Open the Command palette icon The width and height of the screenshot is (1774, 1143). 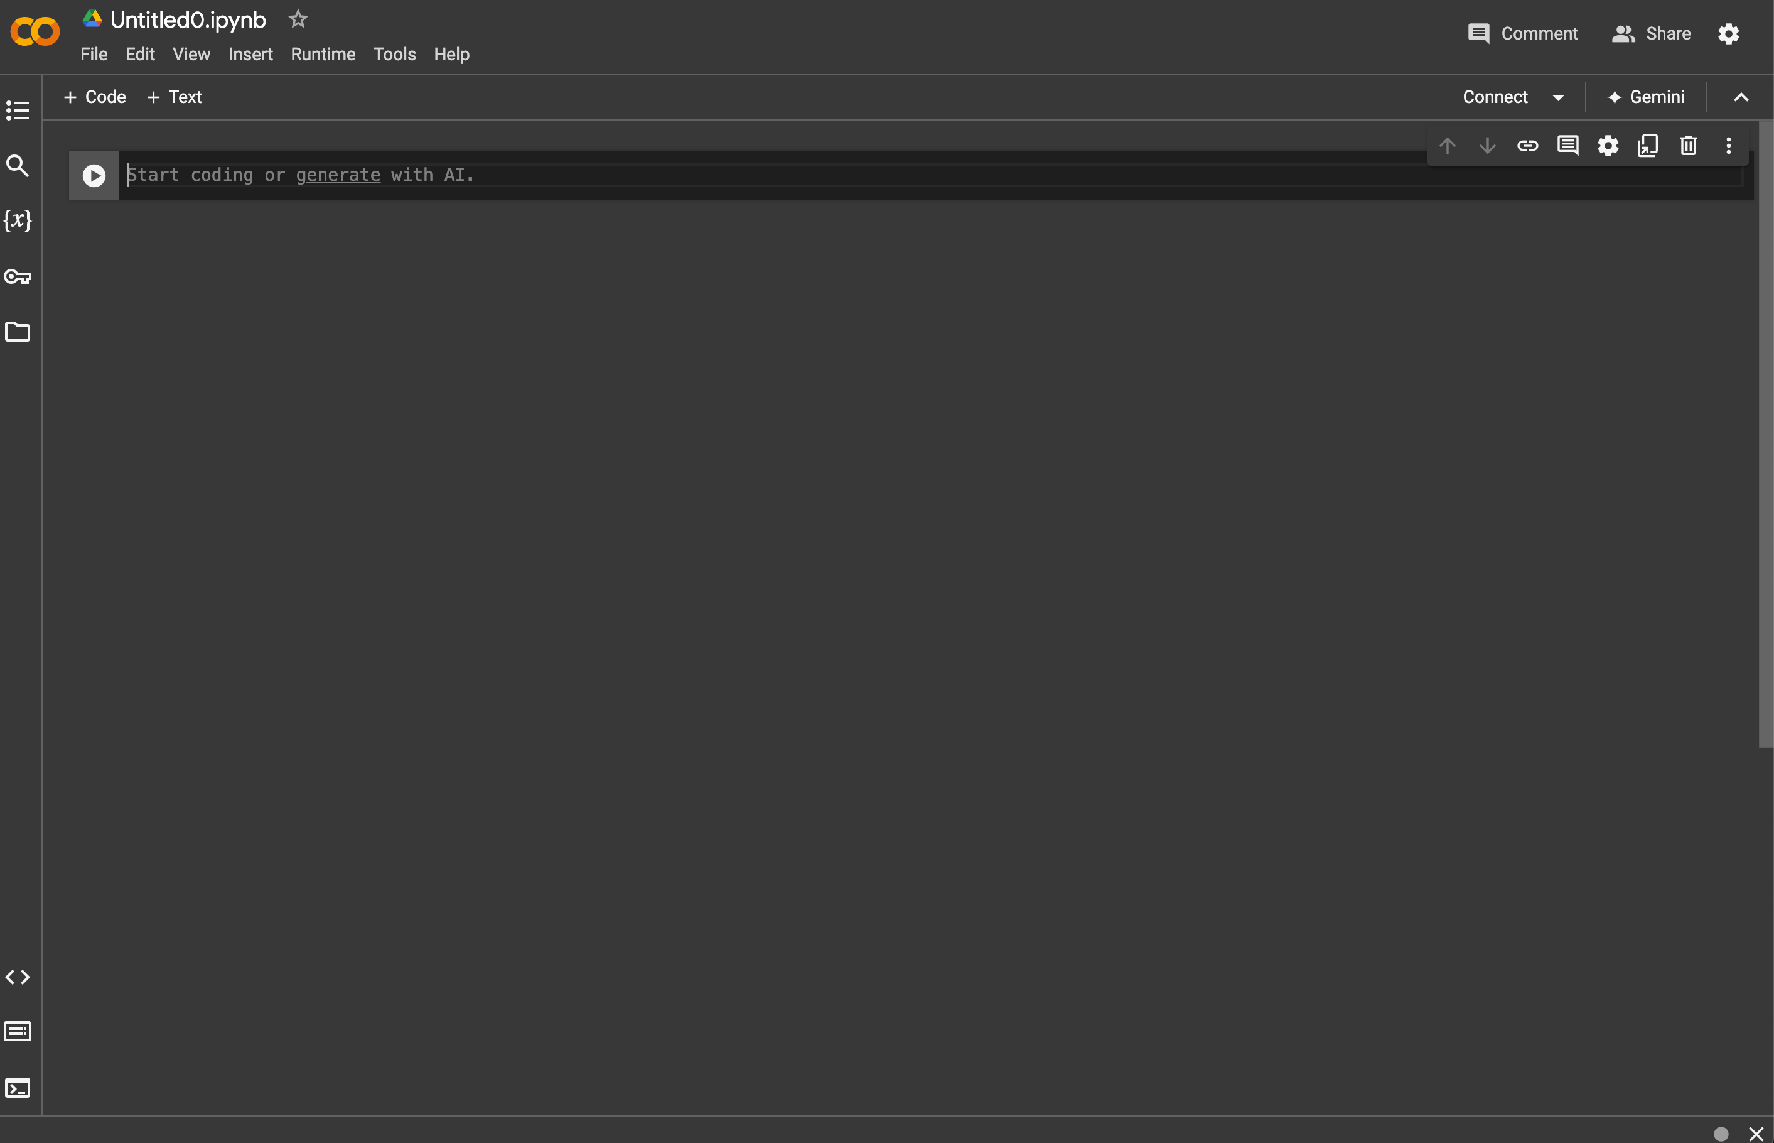click(18, 1032)
